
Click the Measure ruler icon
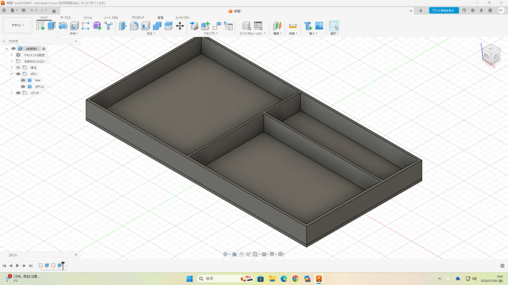(x=293, y=26)
